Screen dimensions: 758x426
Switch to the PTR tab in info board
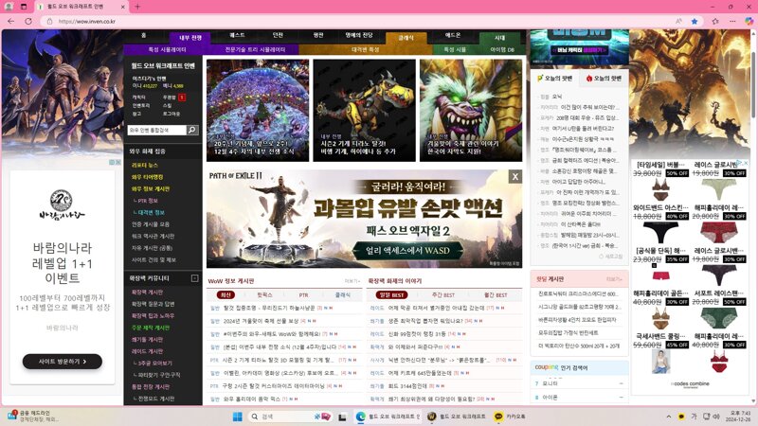point(303,294)
